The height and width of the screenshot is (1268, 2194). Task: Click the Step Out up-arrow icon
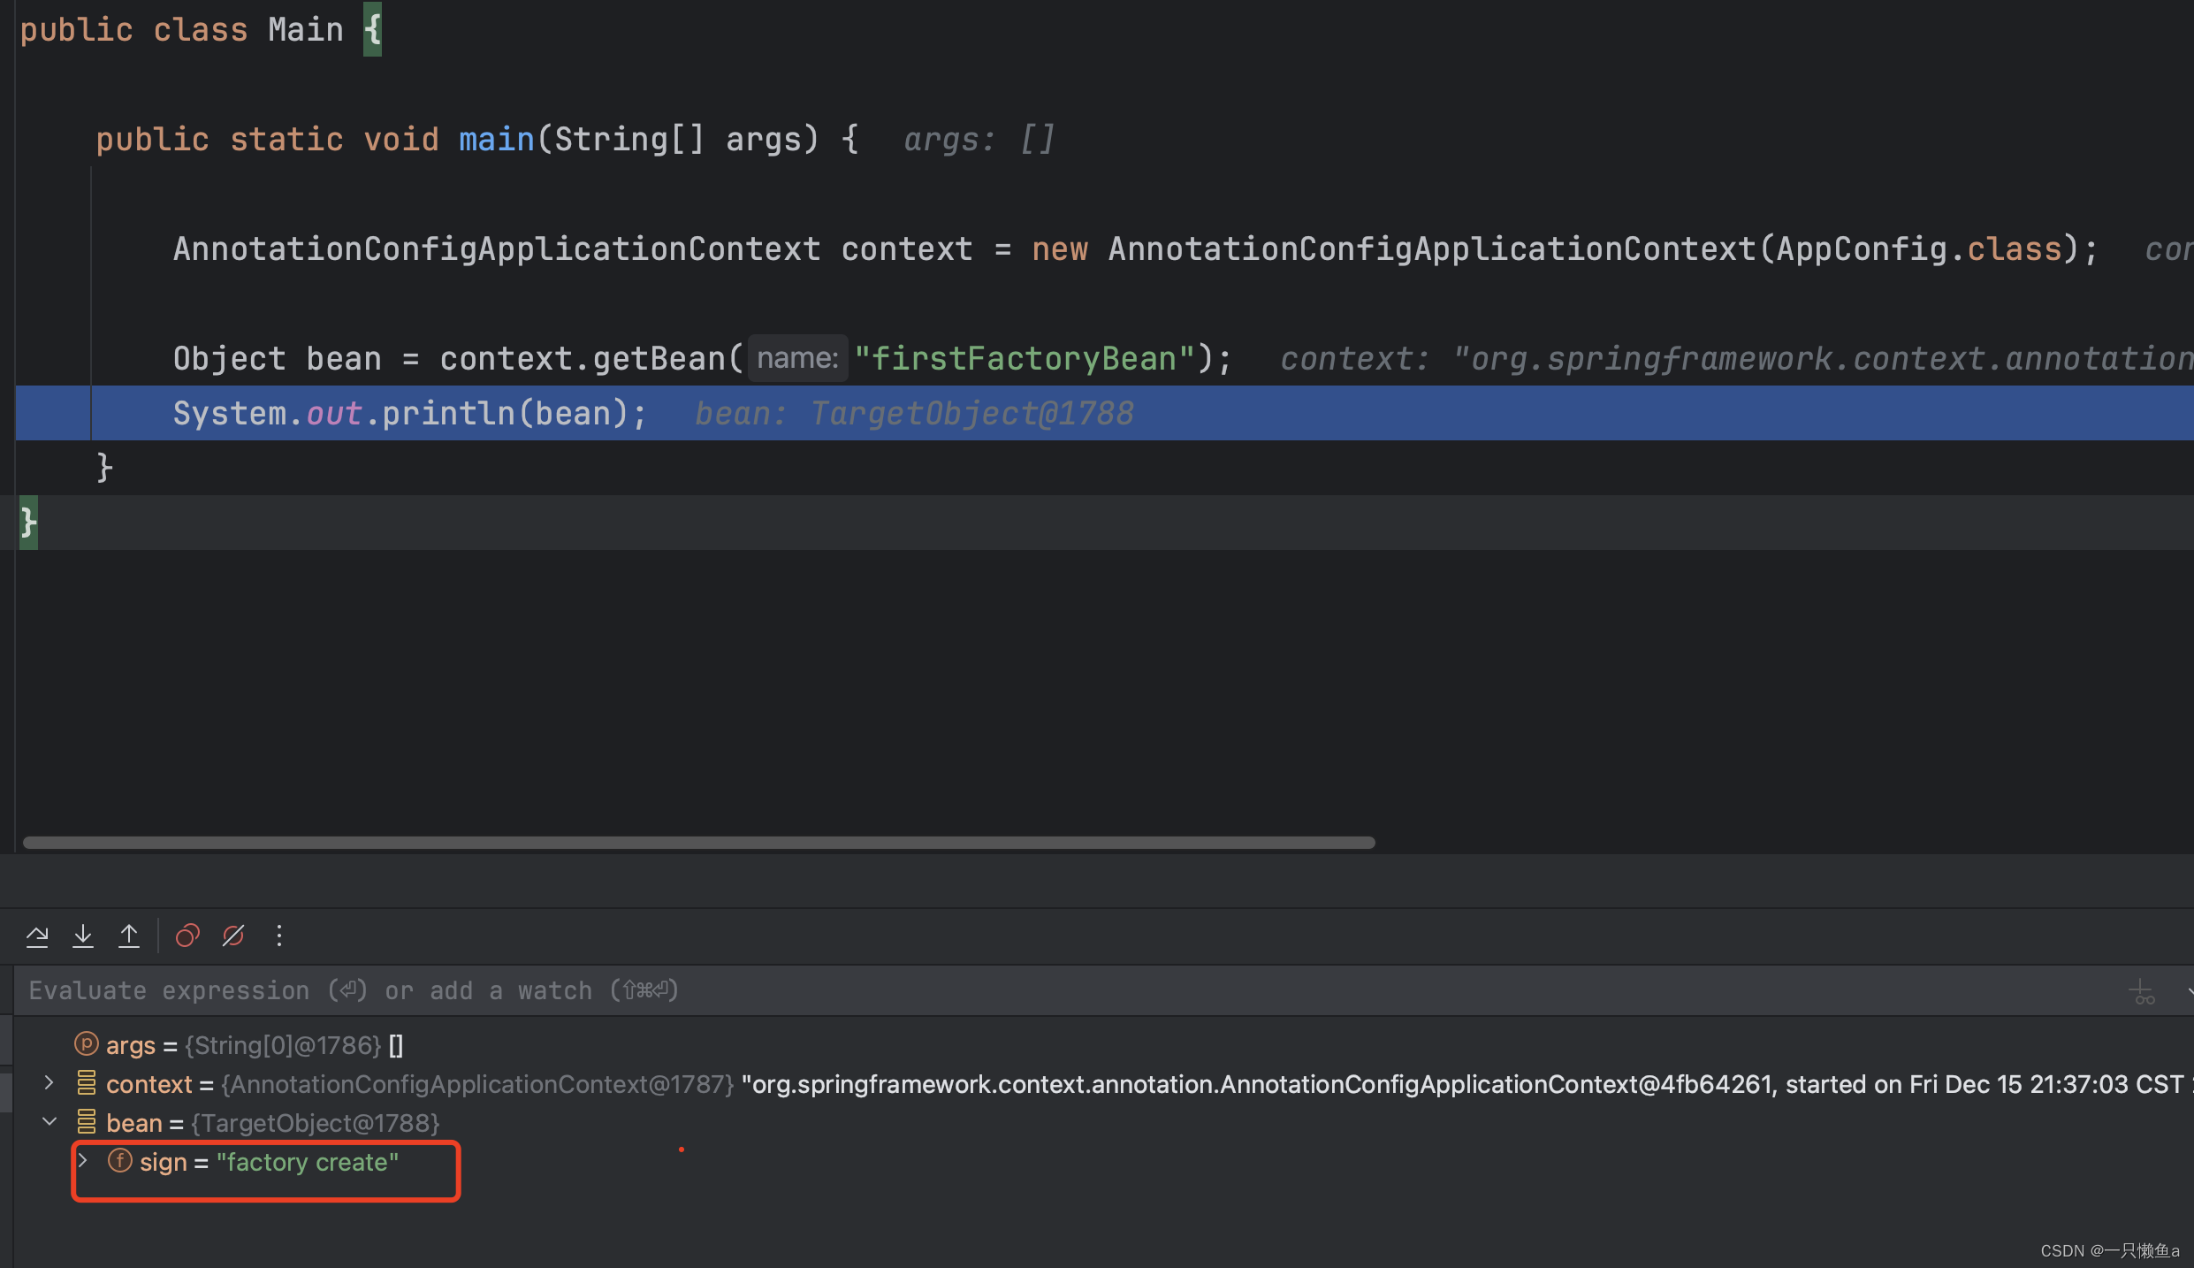pyautogui.click(x=129, y=936)
